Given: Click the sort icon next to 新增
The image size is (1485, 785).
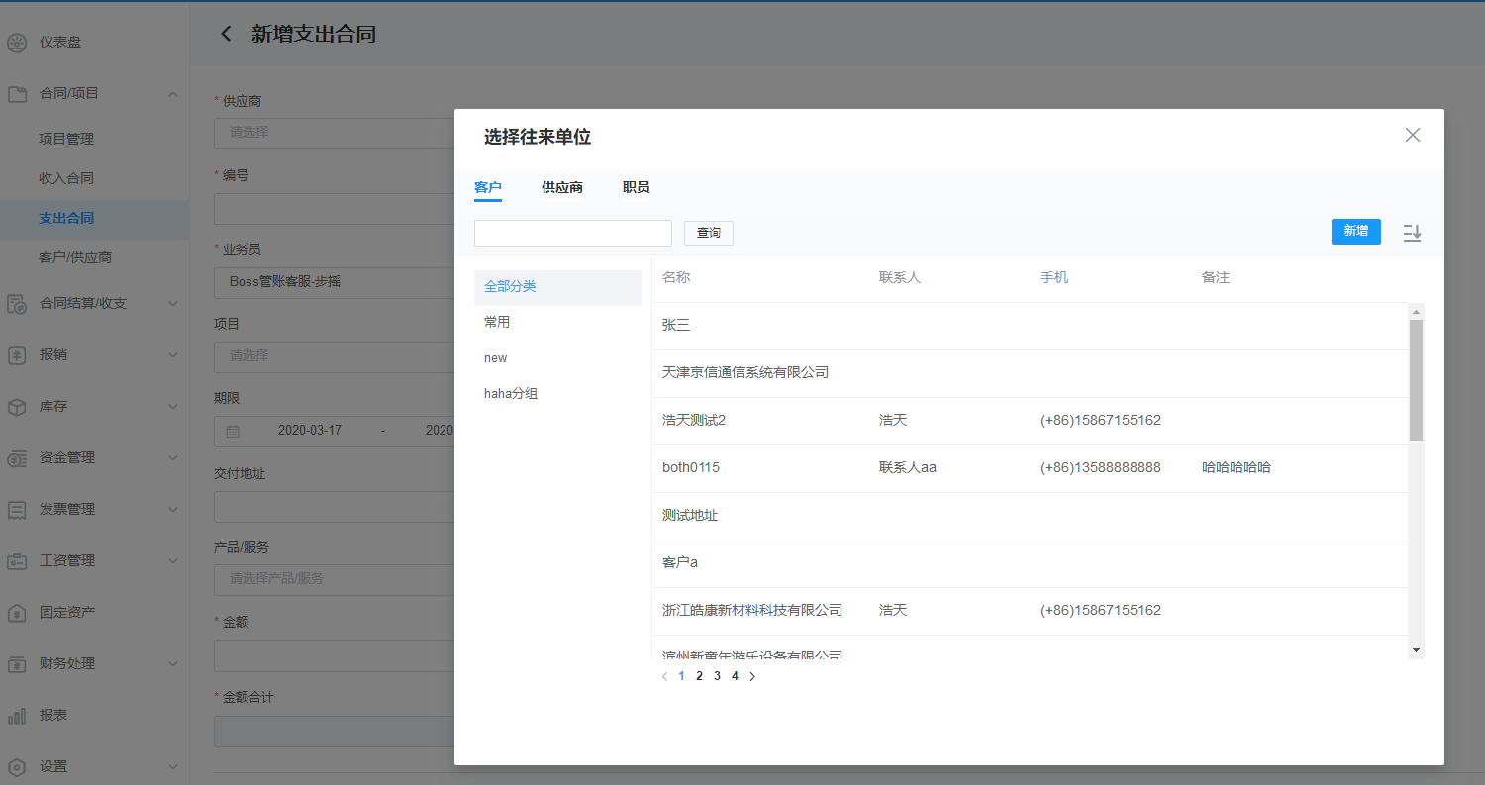Looking at the screenshot, I should tap(1412, 233).
